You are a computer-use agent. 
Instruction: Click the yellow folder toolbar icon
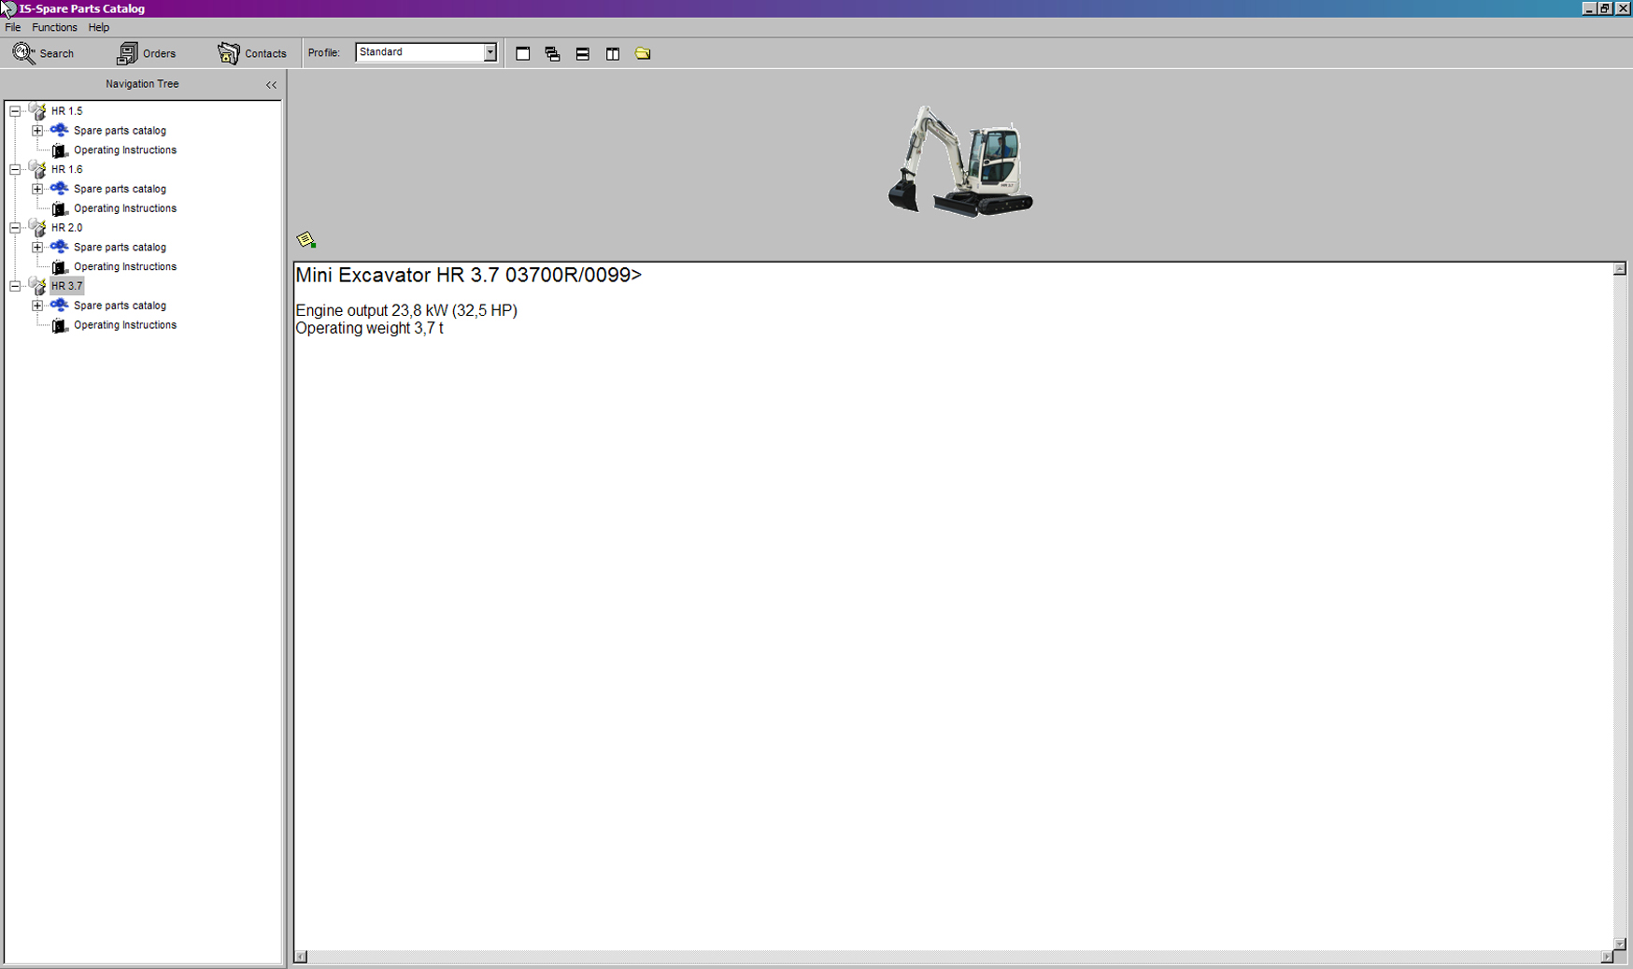coord(643,54)
